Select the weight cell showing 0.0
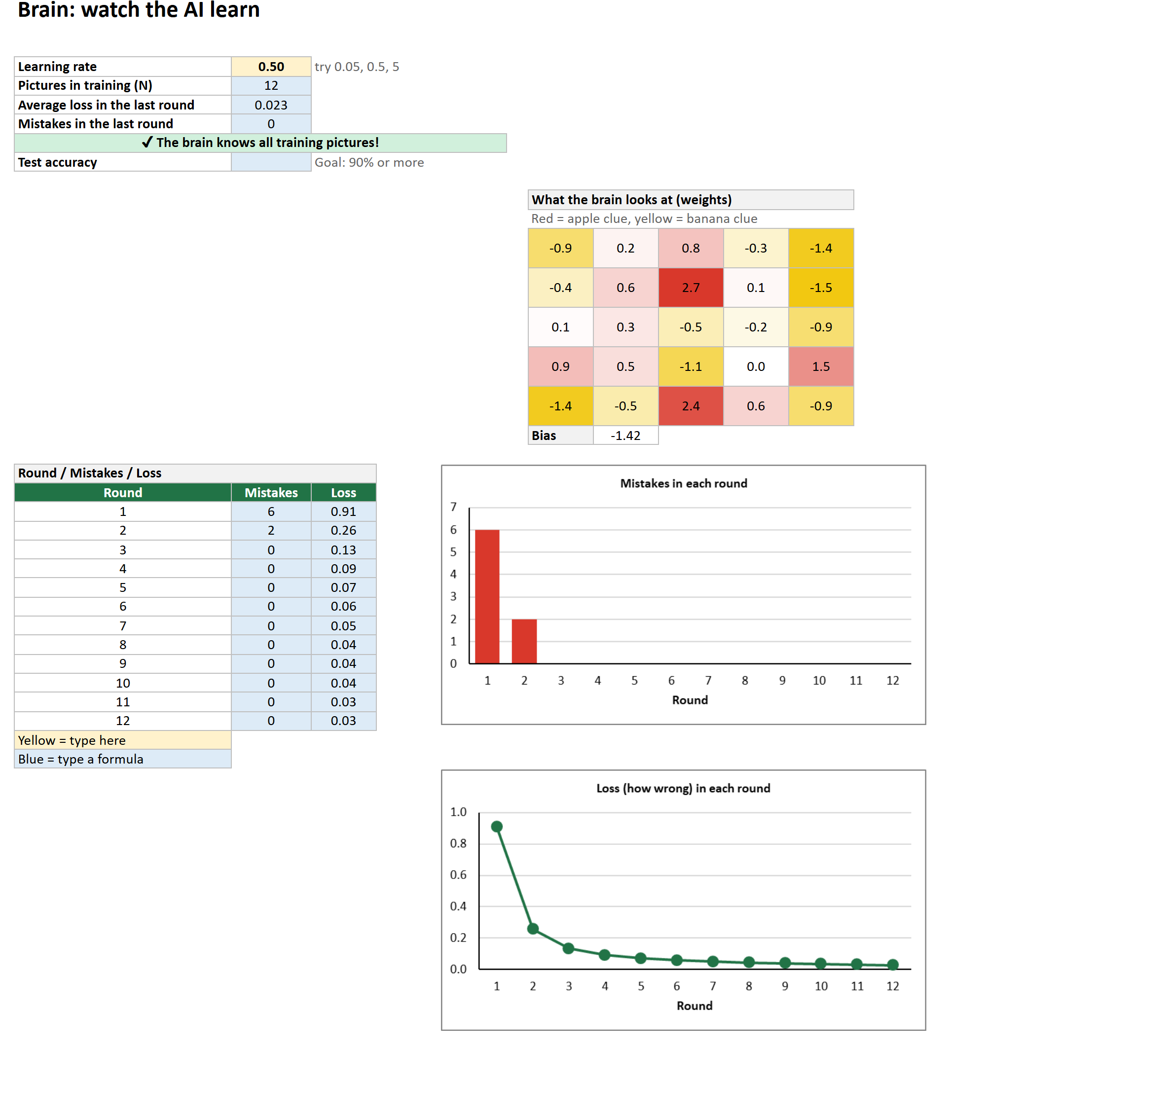The width and height of the screenshot is (1170, 1094). [x=756, y=366]
